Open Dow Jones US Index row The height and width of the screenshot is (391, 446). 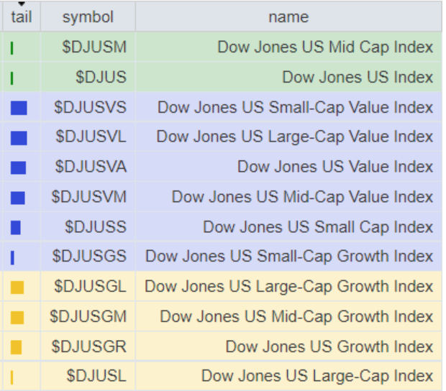point(358,78)
